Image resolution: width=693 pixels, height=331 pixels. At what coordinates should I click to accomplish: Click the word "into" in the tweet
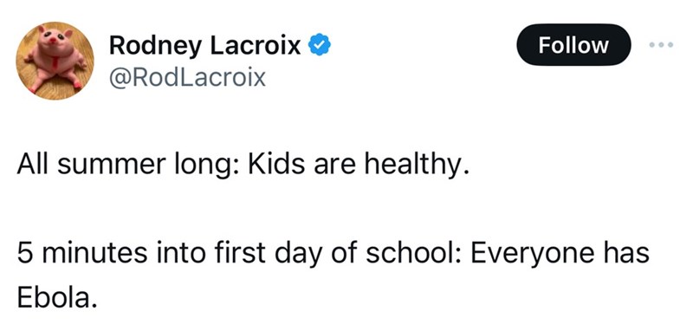[182, 253]
